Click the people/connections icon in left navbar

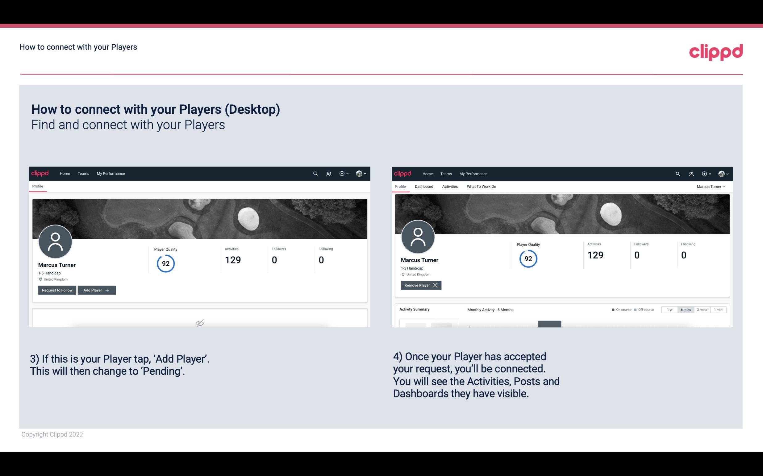(328, 173)
